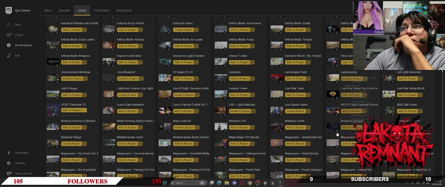Open info icon on KY Magic FX 03 thumbnail
The height and width of the screenshot is (187, 445).
(x=169, y=82)
